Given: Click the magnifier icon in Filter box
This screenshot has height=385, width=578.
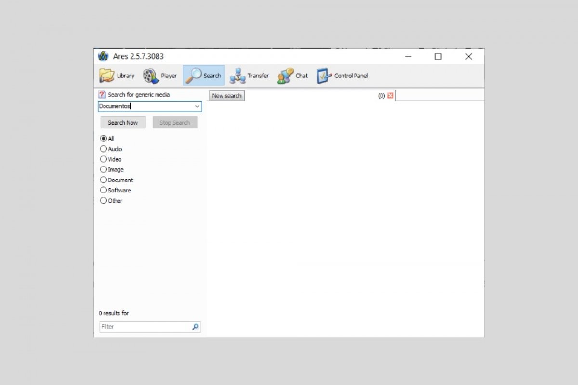Looking at the screenshot, I should [x=195, y=327].
